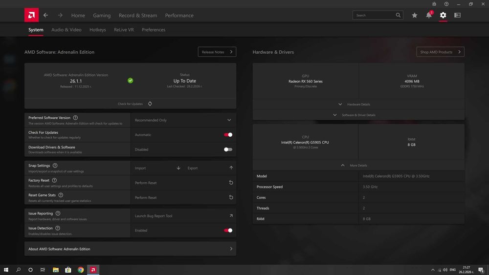
Task: Open the favorites star icon
Action: click(x=415, y=15)
